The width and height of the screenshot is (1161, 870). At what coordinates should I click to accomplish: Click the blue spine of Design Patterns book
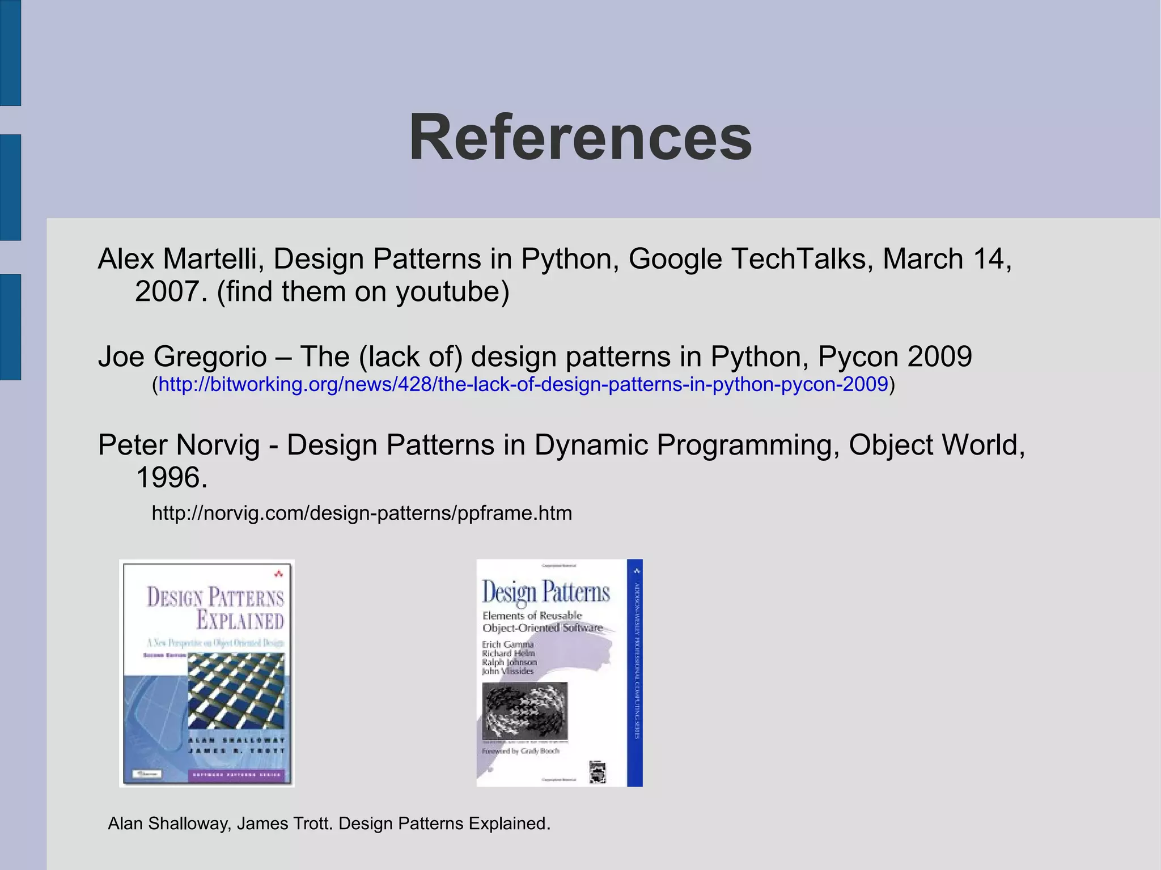[x=635, y=673]
